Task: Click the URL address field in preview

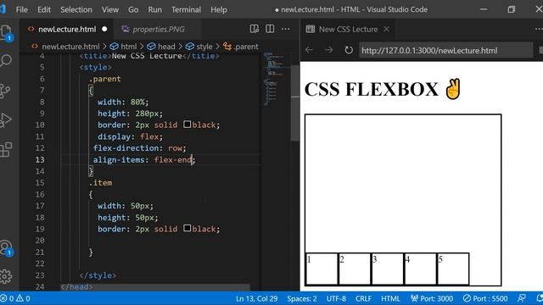Action: tap(445, 51)
